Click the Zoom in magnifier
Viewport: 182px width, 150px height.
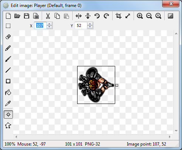pyautogui.click(x=140, y=16)
